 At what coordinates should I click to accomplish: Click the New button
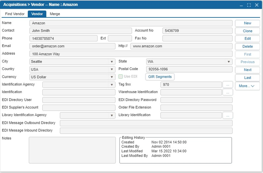(248, 23)
